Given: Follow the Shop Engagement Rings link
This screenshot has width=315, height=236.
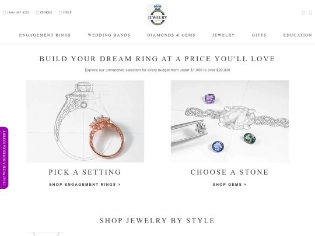Looking at the screenshot, I should pos(85,184).
